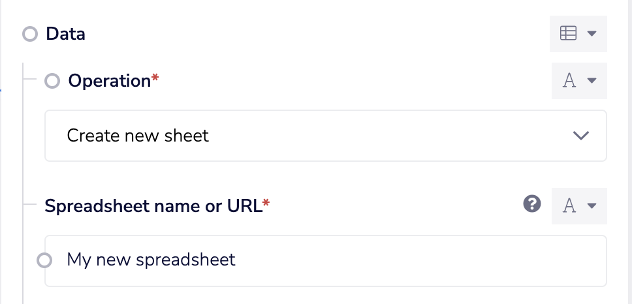The height and width of the screenshot is (304, 632).
Task: Click the red asterisk after "Spreadsheet name or URL"
Action: click(266, 205)
